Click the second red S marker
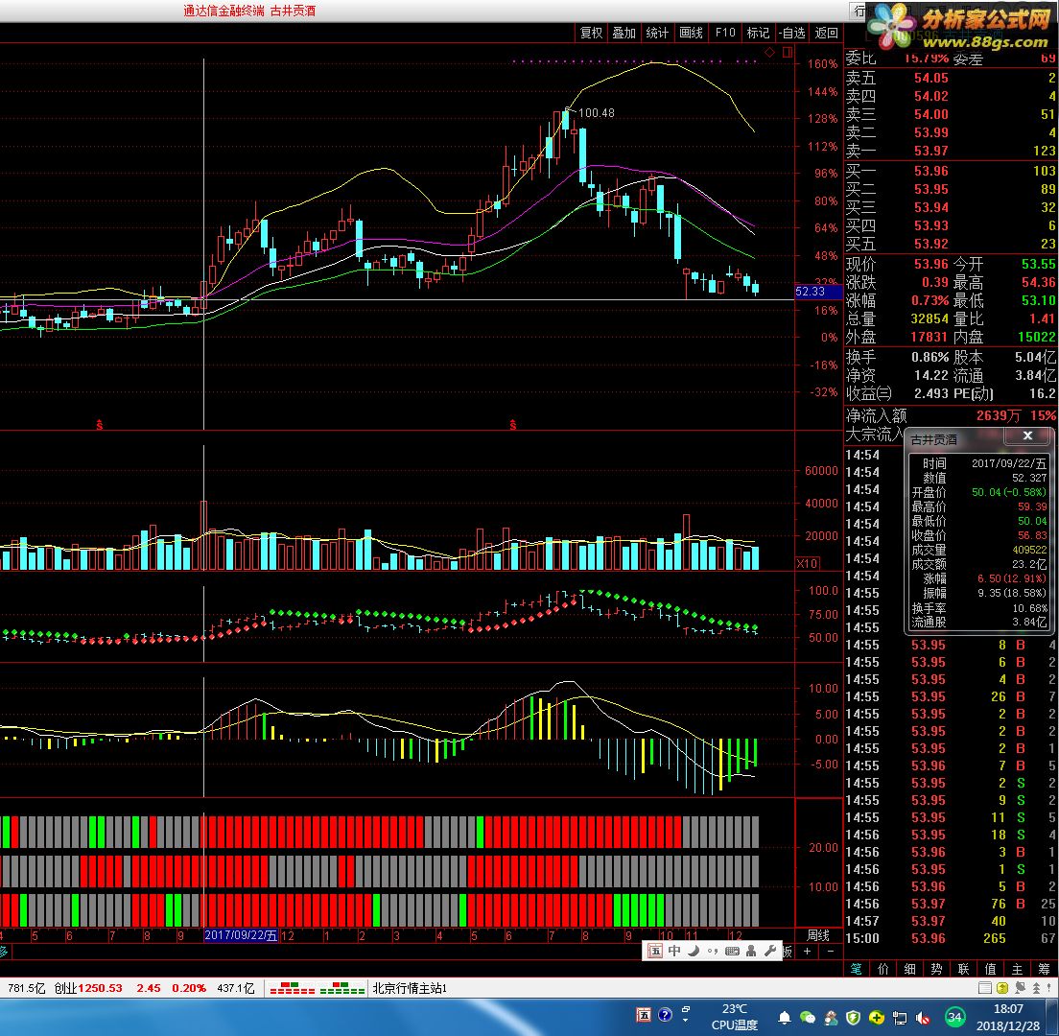 click(512, 425)
